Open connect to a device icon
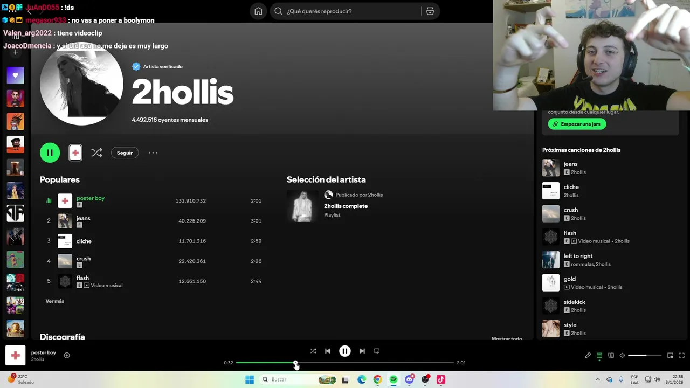Image resolution: width=690 pixels, height=388 pixels. tap(611, 356)
